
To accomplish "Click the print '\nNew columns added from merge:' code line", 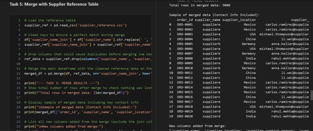I will click(64, 126).
